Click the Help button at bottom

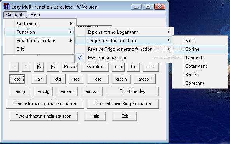[x=95, y=116]
